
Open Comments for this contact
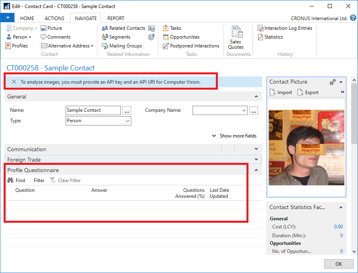coord(56,37)
